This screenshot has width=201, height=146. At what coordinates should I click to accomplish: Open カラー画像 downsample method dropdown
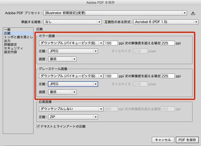(71, 43)
